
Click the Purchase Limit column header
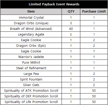pyautogui.click(x=94, y=11)
